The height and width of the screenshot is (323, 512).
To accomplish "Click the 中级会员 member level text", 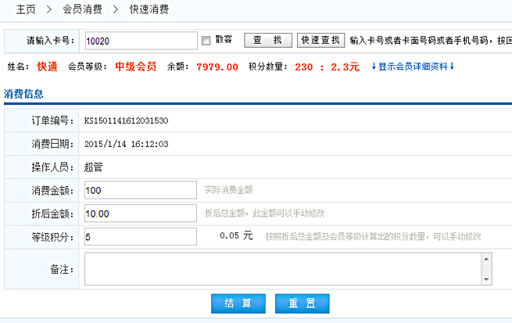I will pyautogui.click(x=135, y=66).
